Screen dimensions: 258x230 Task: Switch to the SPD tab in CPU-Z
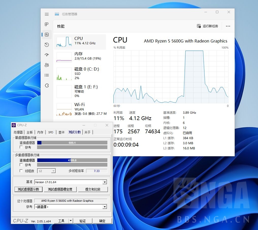[x=50, y=132]
